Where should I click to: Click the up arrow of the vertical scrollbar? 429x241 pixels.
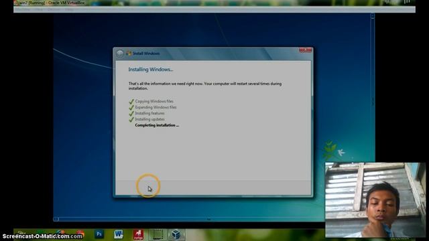pos(373,16)
